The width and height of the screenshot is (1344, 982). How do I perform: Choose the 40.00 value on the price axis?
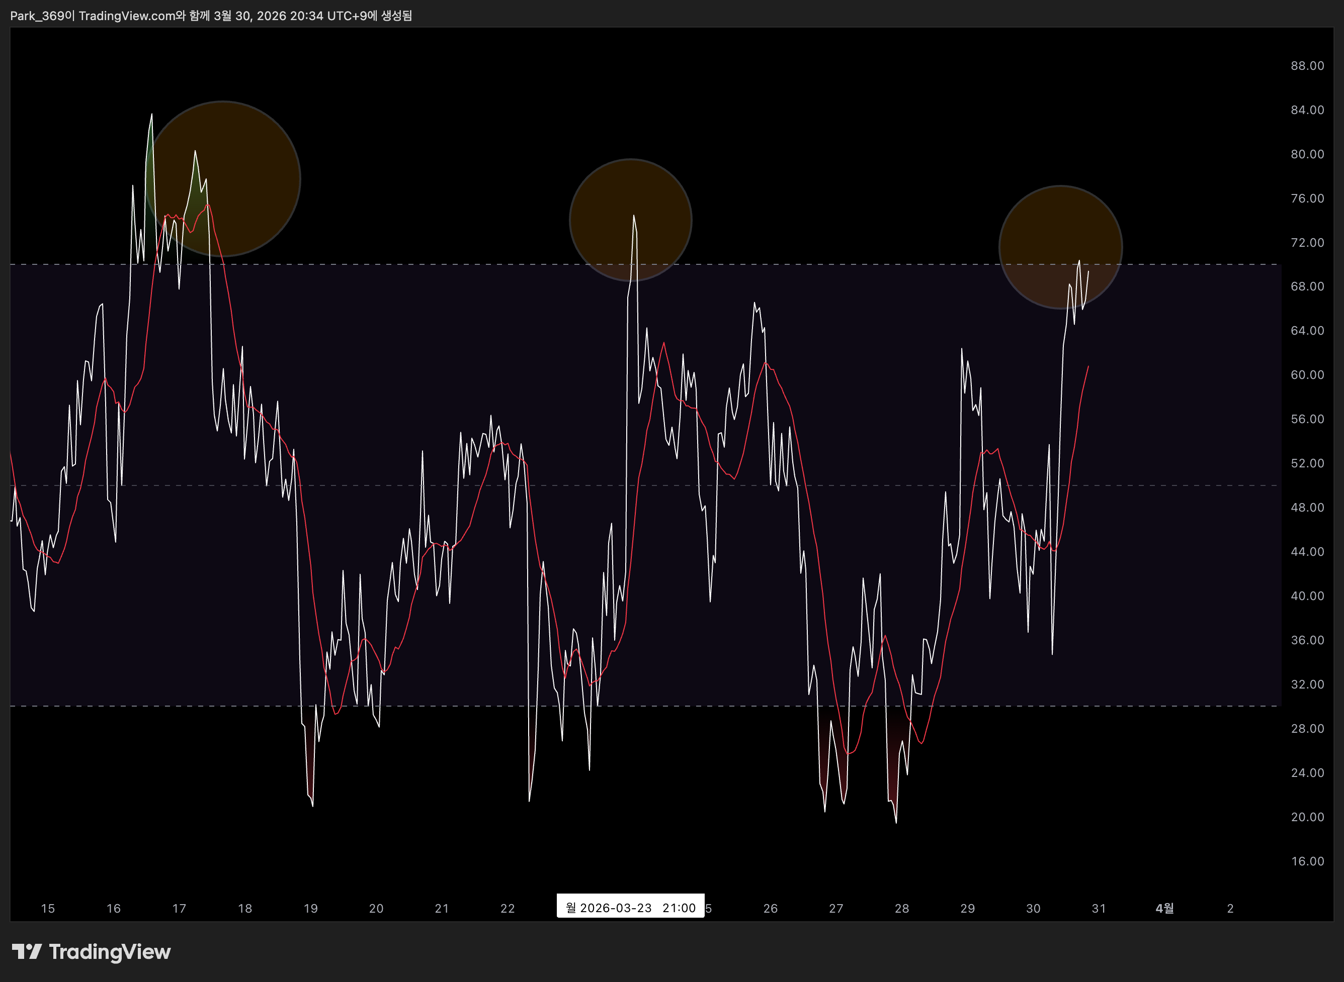point(1307,596)
